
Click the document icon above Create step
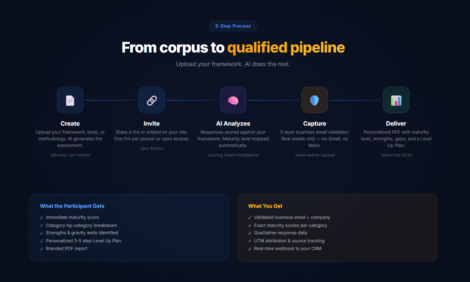point(70,100)
